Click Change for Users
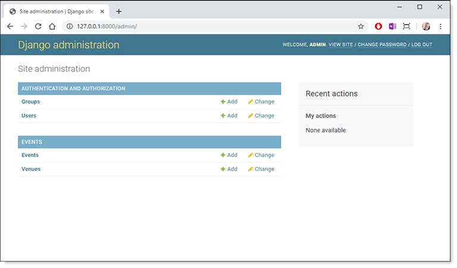 coord(261,116)
